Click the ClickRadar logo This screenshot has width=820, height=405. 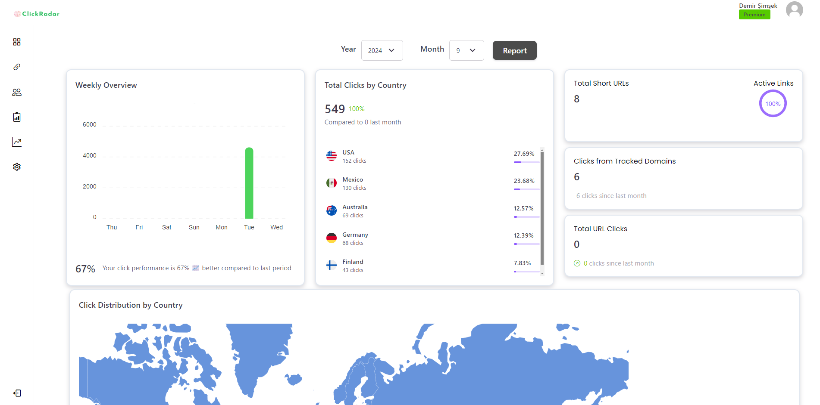[37, 14]
